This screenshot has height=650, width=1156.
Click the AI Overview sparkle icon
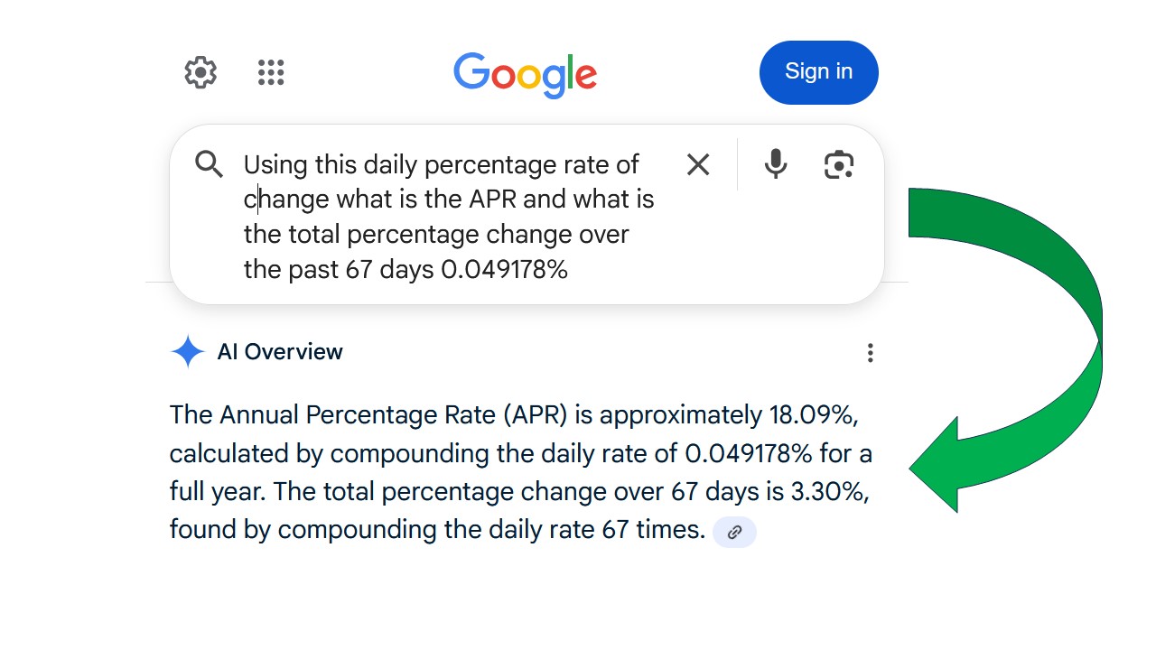point(188,352)
